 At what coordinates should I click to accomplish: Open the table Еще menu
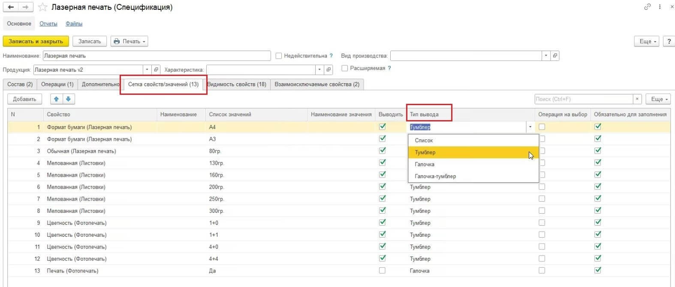click(x=658, y=99)
